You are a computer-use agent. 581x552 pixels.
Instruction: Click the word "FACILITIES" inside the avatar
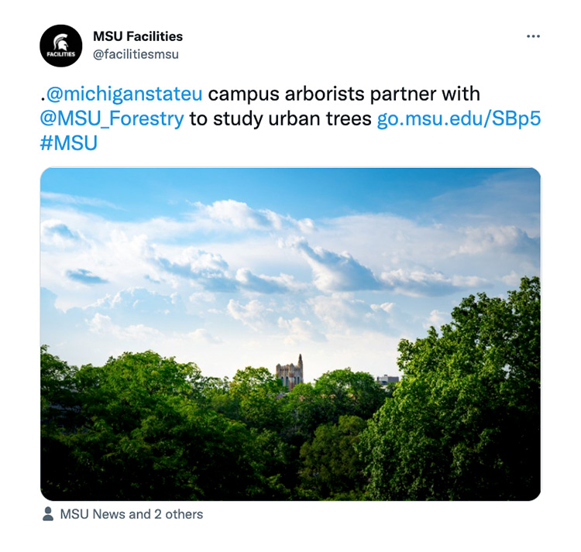coord(60,54)
